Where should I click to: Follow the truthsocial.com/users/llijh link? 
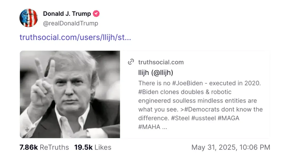coord(75,37)
